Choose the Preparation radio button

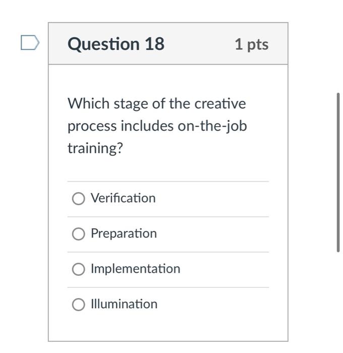pyautogui.click(x=78, y=234)
